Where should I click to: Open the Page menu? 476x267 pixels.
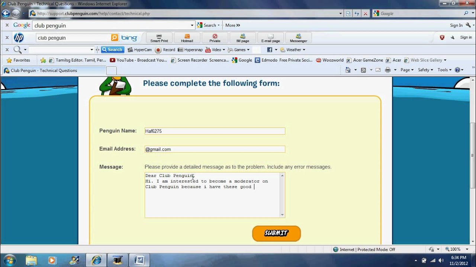point(407,70)
